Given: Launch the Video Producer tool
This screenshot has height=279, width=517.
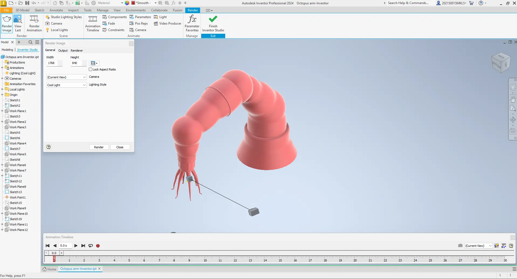Looking at the screenshot, I should pos(167,23).
